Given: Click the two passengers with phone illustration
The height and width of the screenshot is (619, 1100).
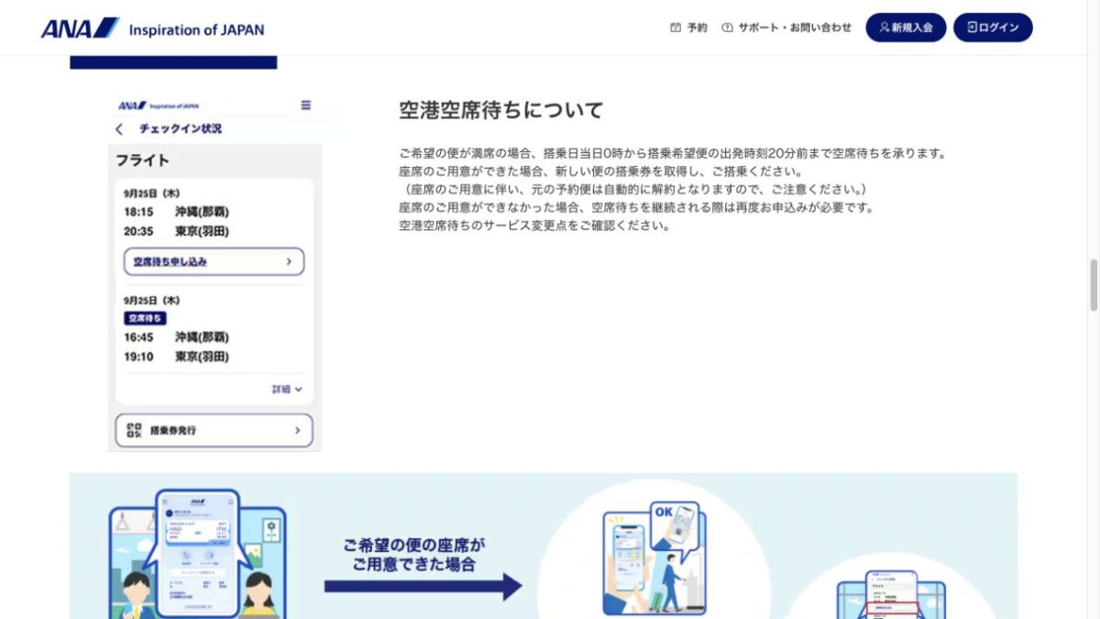Looking at the screenshot, I should click(198, 554).
